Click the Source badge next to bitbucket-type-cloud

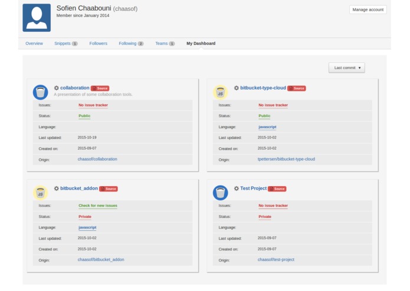click(297, 88)
